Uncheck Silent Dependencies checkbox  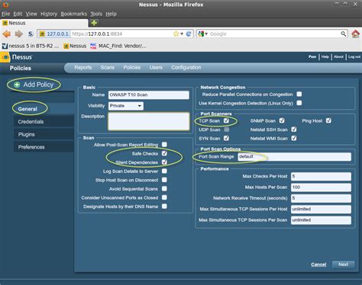164,162
